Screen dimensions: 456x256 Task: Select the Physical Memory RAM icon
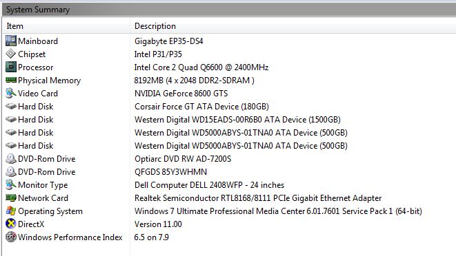(x=11, y=80)
